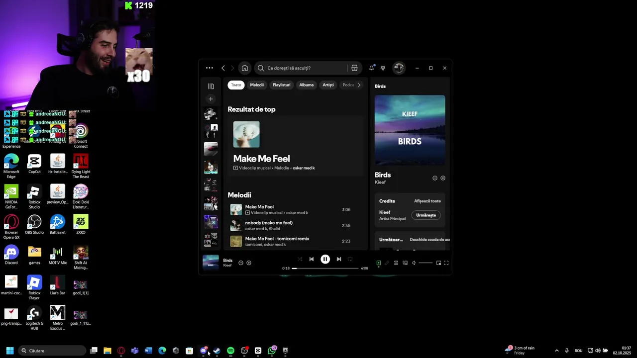
Task: Open the miniplayer
Action: [438, 263]
